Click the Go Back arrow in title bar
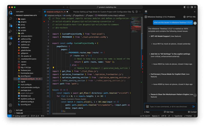 coord(64,7)
